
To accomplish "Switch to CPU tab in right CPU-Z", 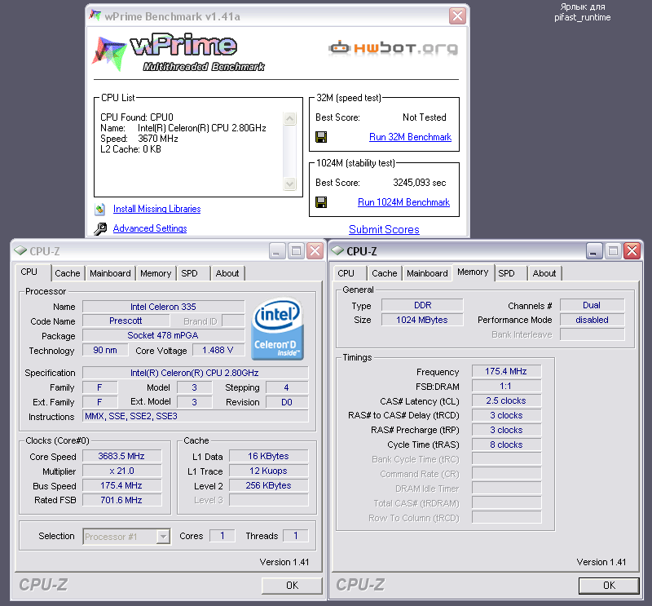I will [x=350, y=273].
